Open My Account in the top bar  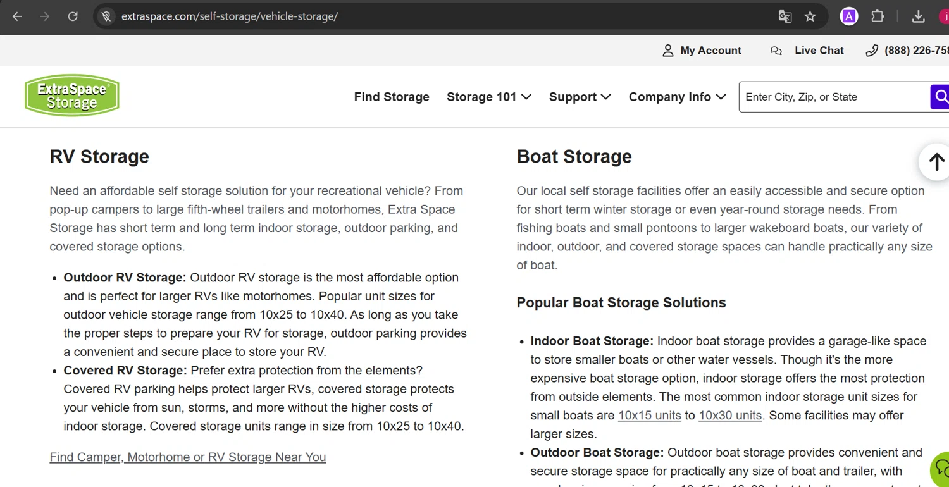click(702, 51)
